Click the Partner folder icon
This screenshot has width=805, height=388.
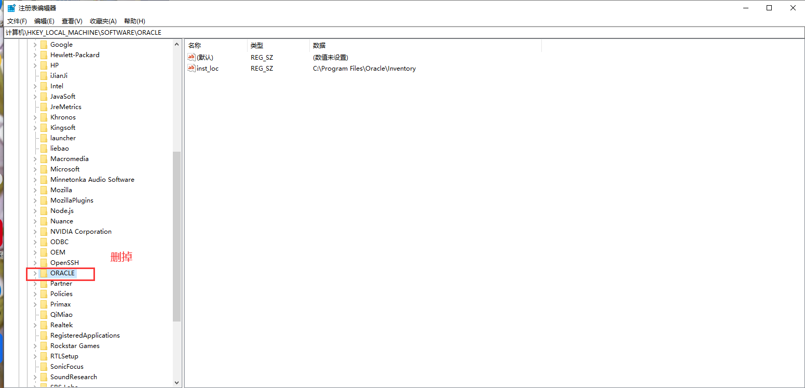tap(44, 284)
